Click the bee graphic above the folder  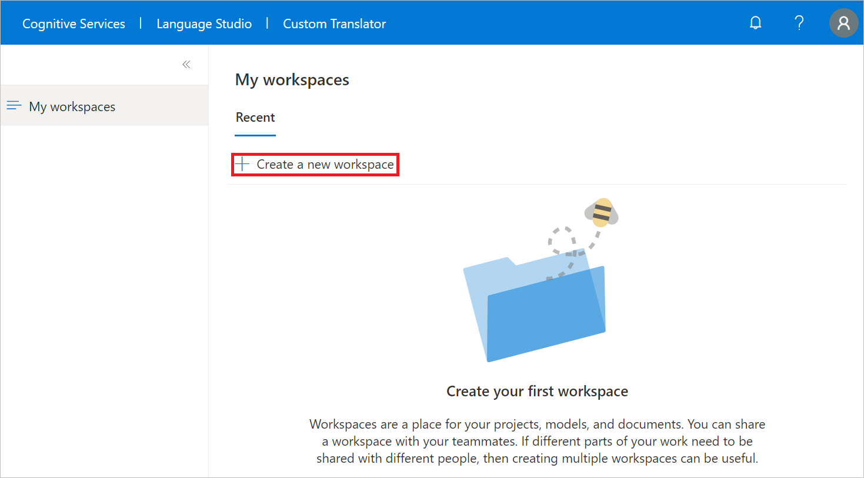point(601,213)
